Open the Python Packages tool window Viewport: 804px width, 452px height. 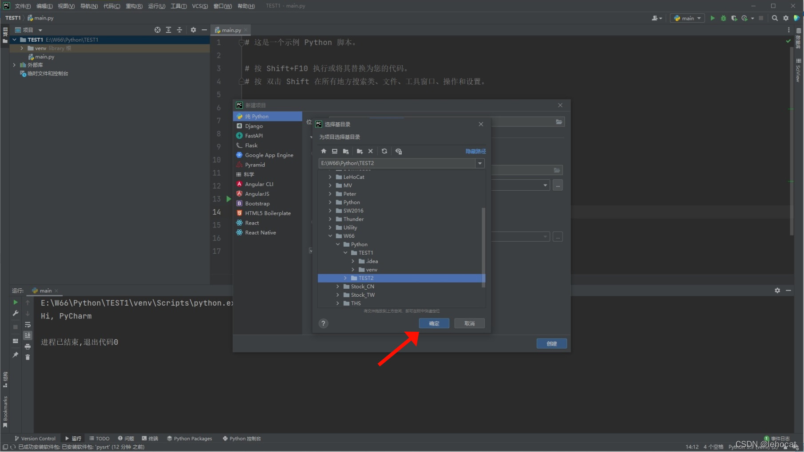(190, 438)
